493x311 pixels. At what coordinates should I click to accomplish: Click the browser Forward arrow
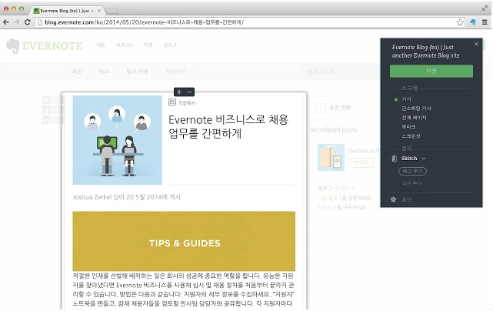17,22
